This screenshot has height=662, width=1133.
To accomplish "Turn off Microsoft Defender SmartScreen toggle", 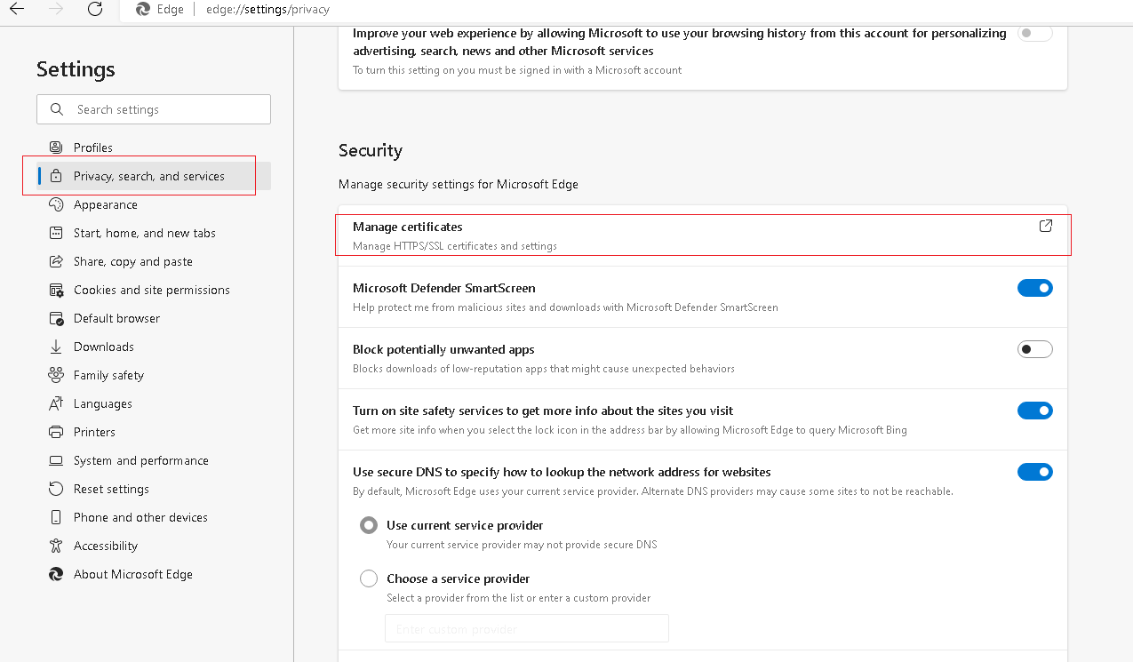I will click(x=1035, y=288).
